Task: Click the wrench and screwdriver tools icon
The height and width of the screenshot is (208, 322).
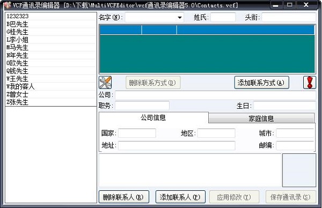Action: (x=105, y=83)
